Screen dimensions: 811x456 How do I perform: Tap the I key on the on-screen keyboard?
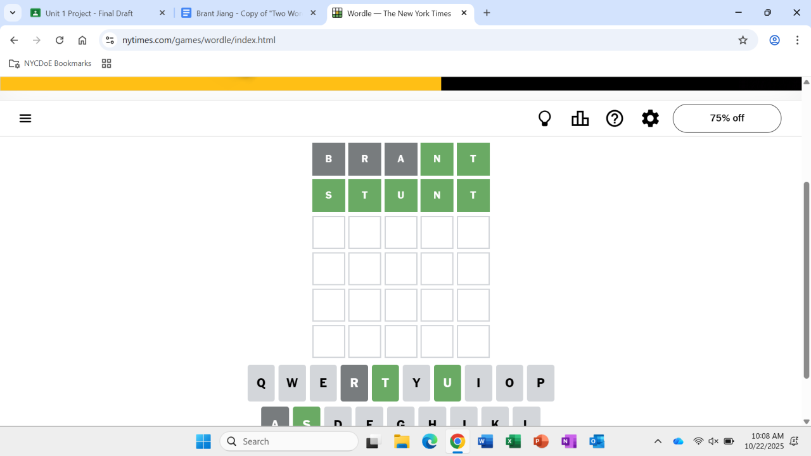(478, 383)
